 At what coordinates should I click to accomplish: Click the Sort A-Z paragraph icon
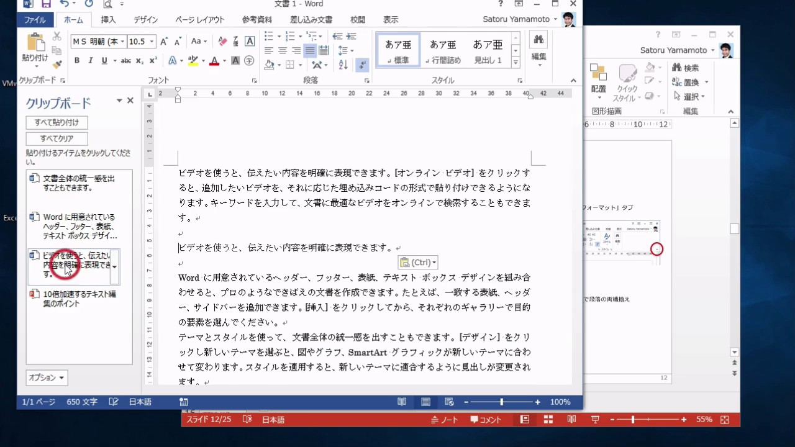(343, 65)
